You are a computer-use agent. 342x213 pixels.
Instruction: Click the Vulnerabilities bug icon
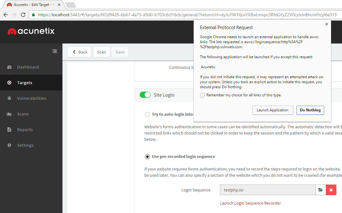point(9,98)
